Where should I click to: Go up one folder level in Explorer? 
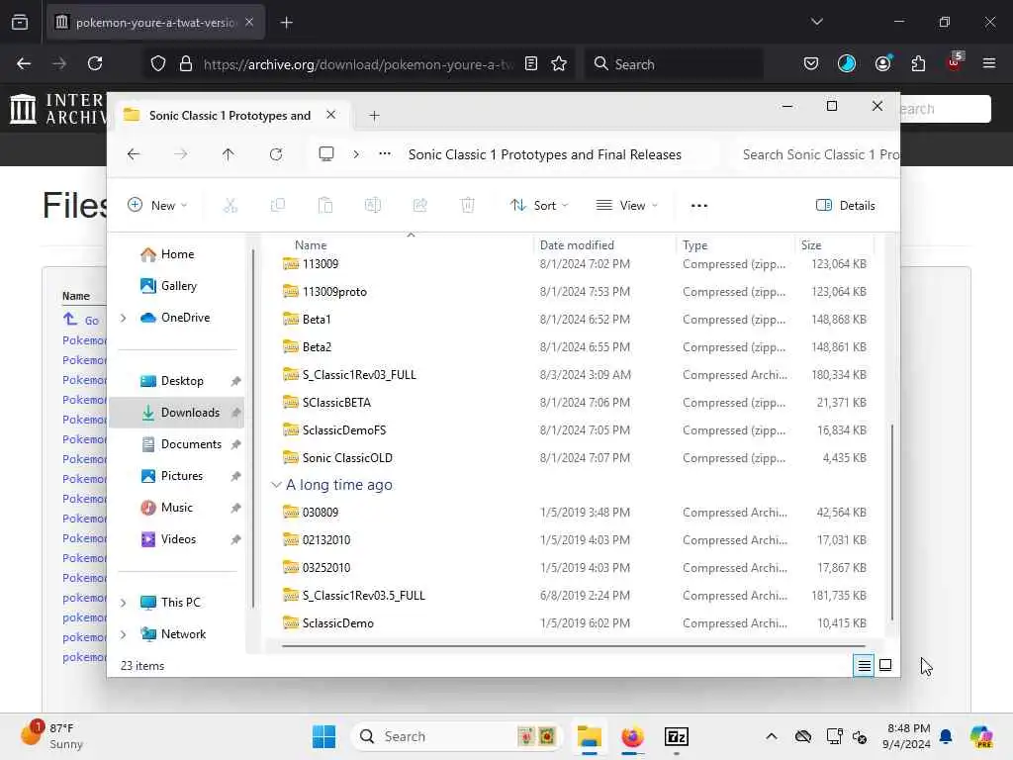click(229, 154)
